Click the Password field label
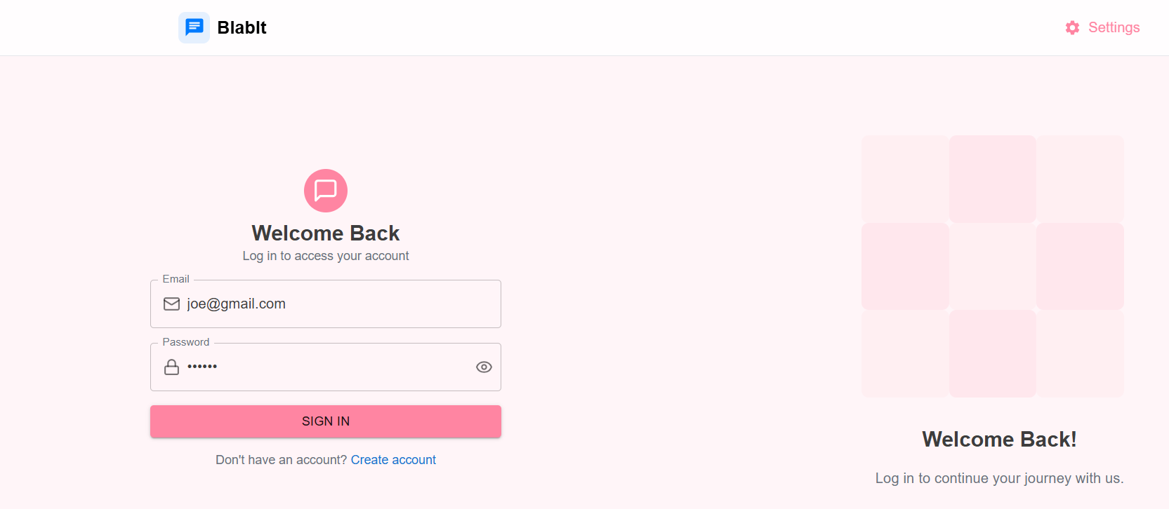1169x509 pixels. click(x=186, y=342)
